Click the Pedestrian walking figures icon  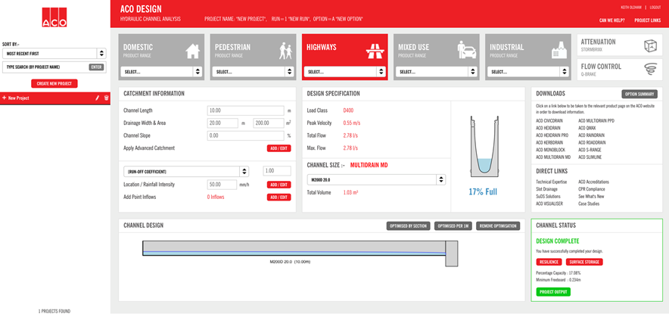285,50
